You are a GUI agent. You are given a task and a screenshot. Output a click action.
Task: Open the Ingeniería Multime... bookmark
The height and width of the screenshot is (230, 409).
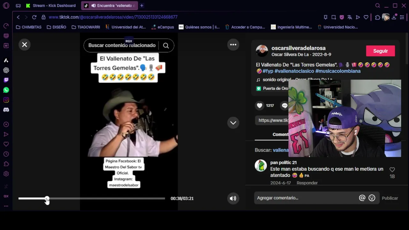point(291,27)
